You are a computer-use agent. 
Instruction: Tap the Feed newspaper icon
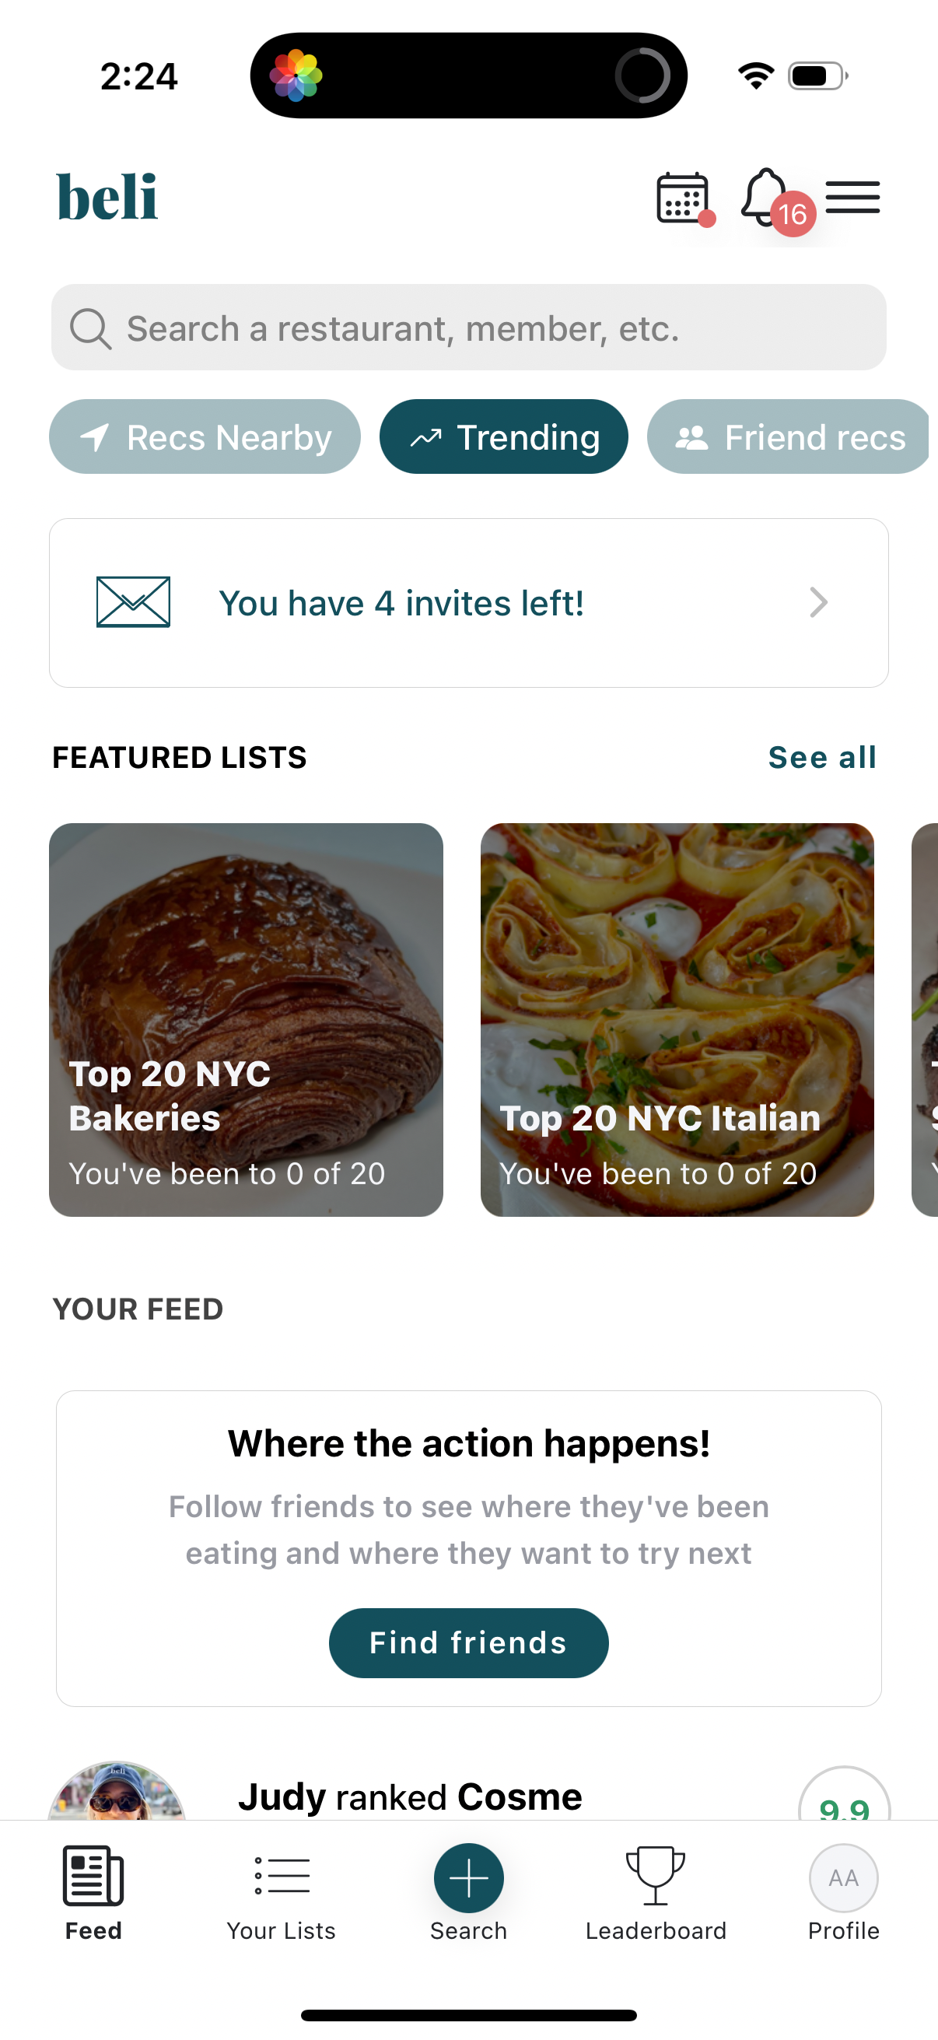[93, 1876]
